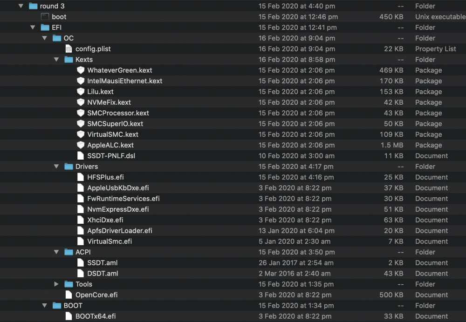Select the round 3 folder icon
Viewport: 466px width, 322px height.
coord(33,6)
